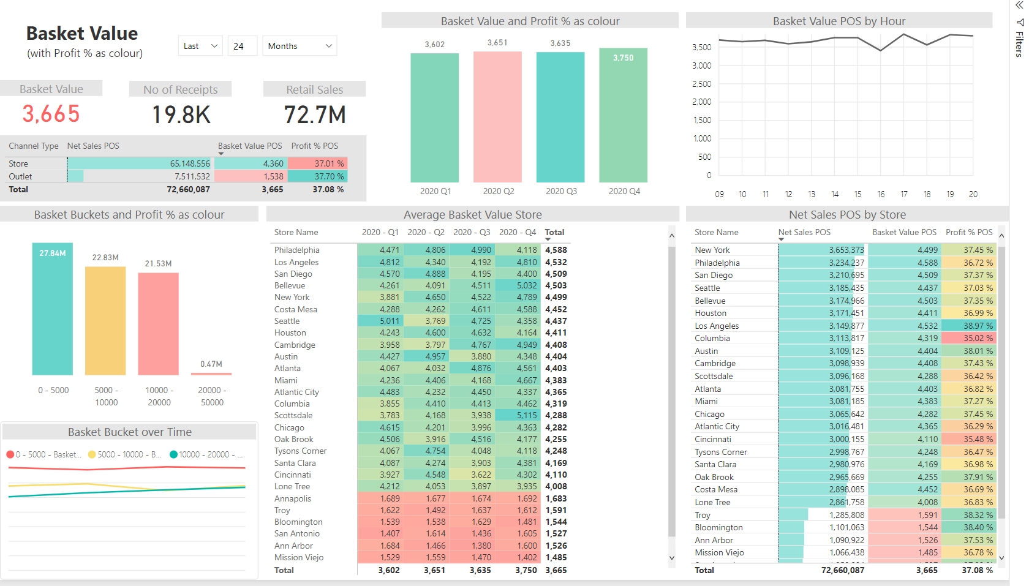This screenshot has width=1029, height=586.
Task: Edit the 24 number input field
Action: [x=243, y=46]
